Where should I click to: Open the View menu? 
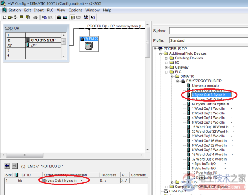pos(61,10)
